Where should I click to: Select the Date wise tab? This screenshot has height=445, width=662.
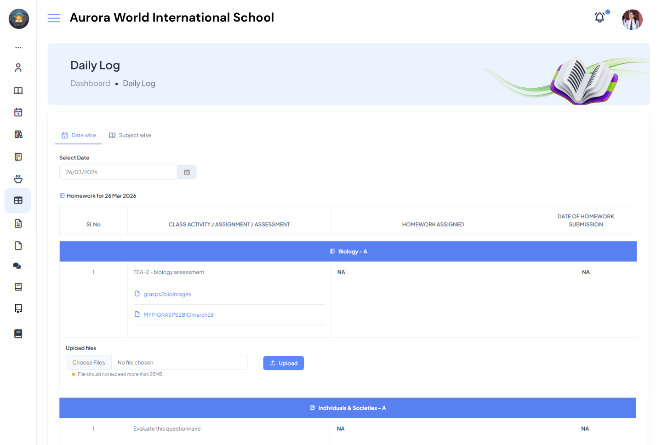coord(78,135)
